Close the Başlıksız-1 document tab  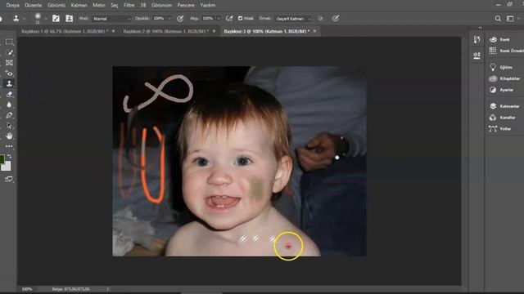point(113,31)
